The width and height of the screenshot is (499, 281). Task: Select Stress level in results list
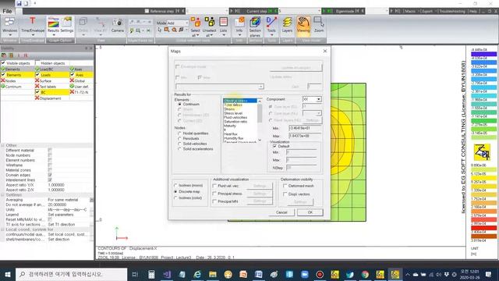point(233,113)
